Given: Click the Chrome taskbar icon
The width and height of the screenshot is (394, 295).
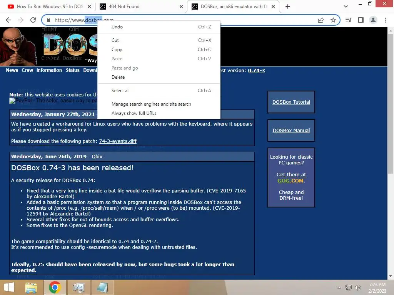Looking at the screenshot, I should 55,287.
